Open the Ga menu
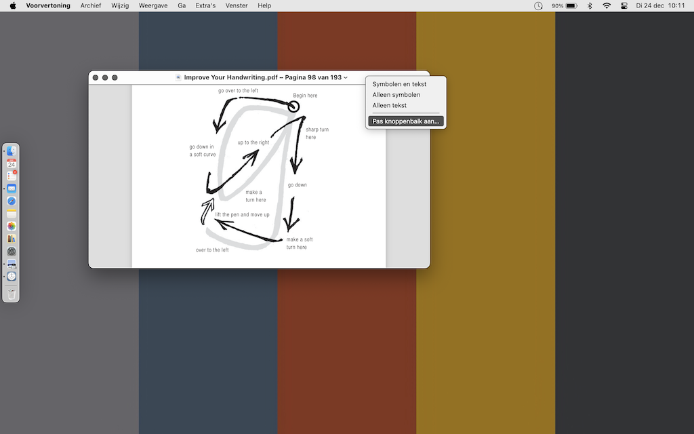The image size is (694, 434). point(182,5)
